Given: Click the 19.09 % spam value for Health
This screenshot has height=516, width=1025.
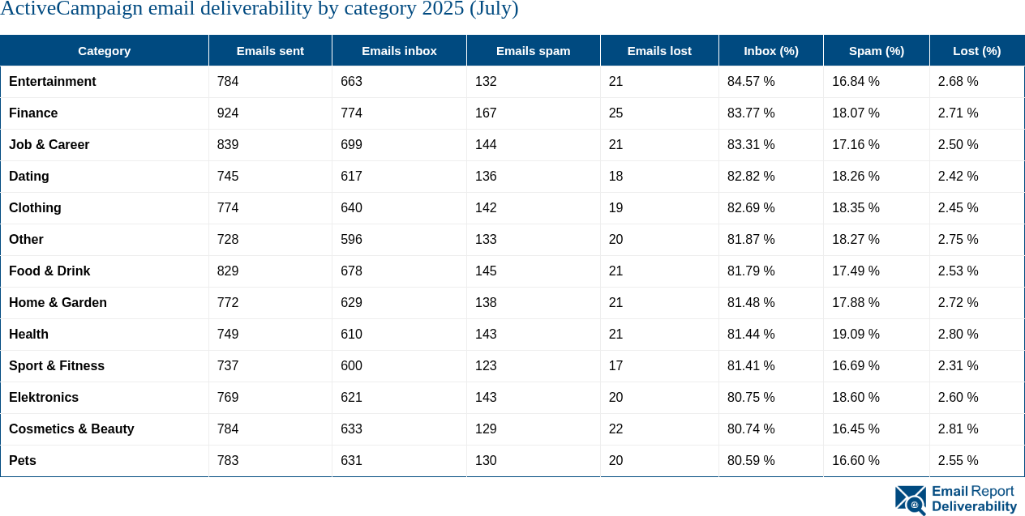Looking at the screenshot, I should (856, 335).
